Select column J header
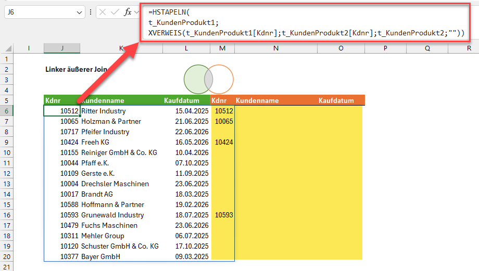The image size is (479, 271). (x=62, y=48)
